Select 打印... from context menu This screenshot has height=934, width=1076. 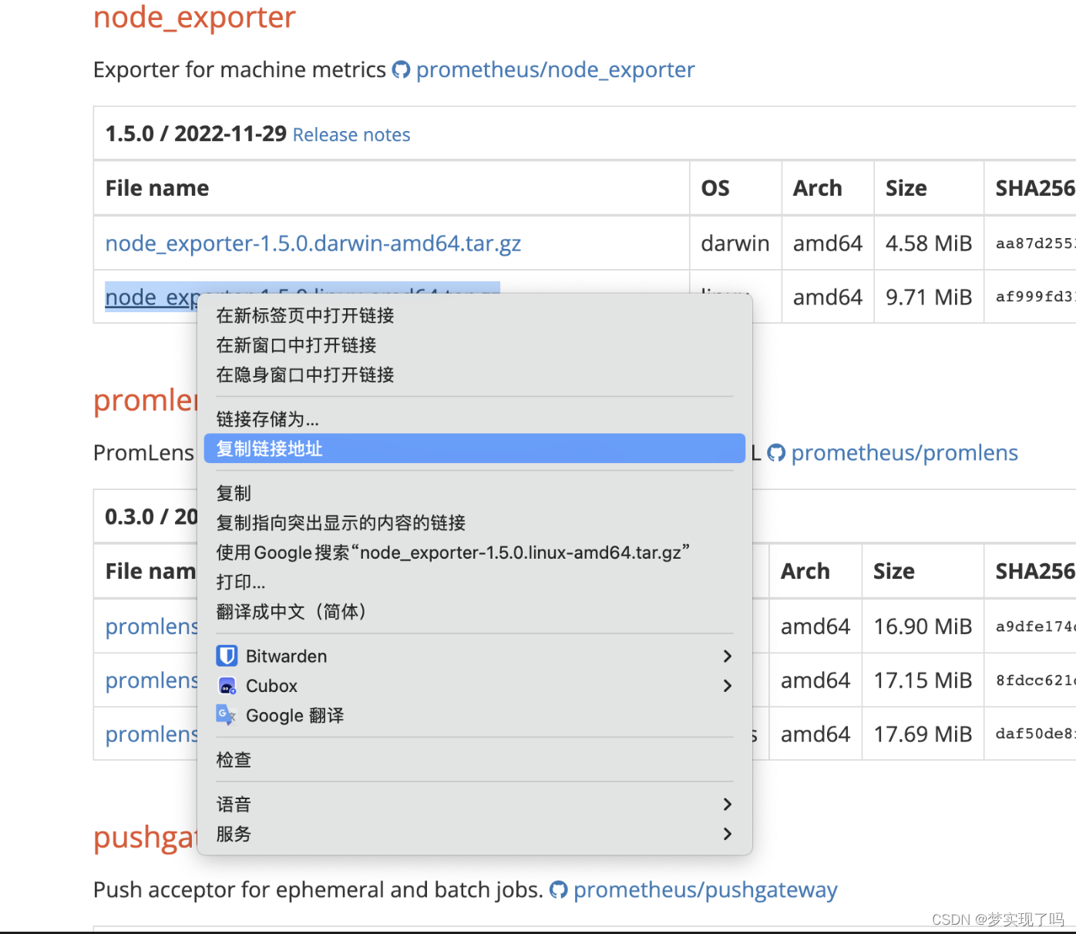click(x=474, y=582)
